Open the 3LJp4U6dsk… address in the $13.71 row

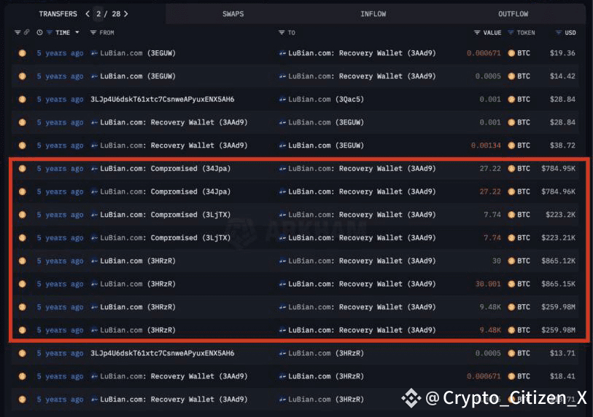[x=162, y=353]
